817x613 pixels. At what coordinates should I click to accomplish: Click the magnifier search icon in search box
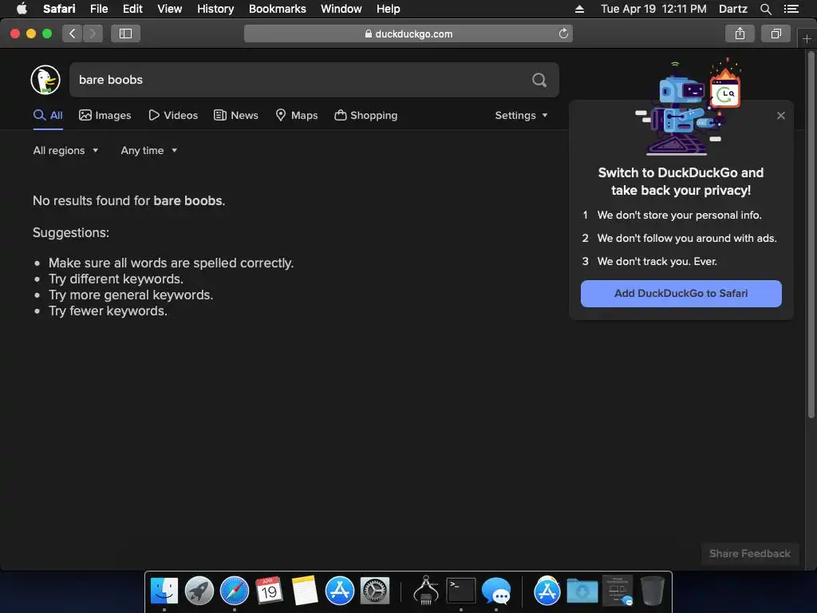[x=539, y=80]
